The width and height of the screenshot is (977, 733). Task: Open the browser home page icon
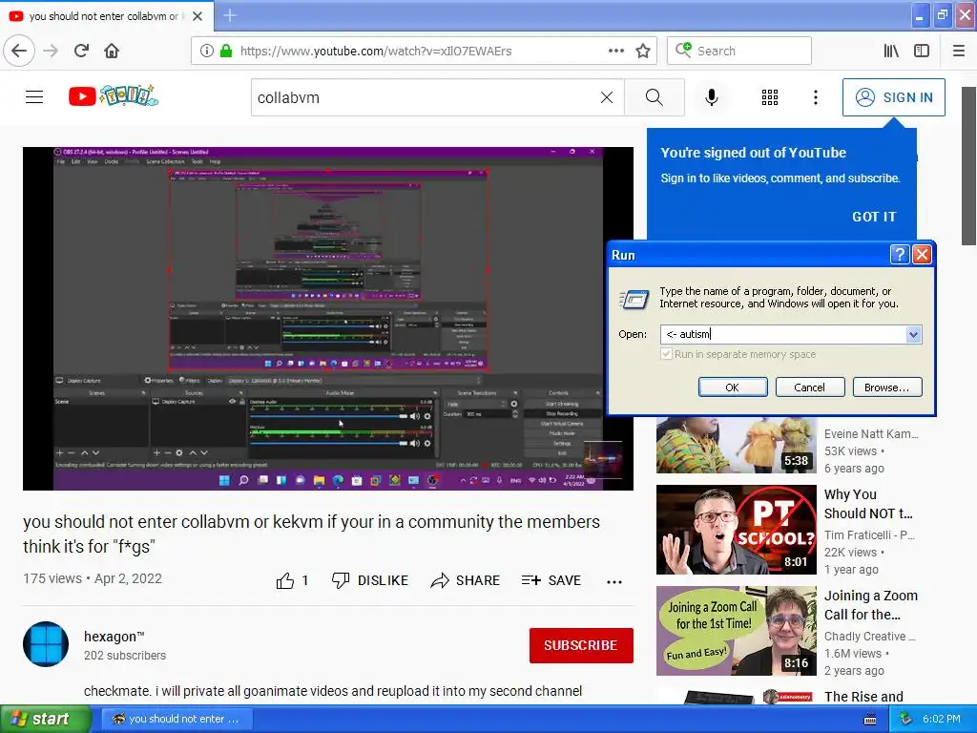(x=112, y=51)
